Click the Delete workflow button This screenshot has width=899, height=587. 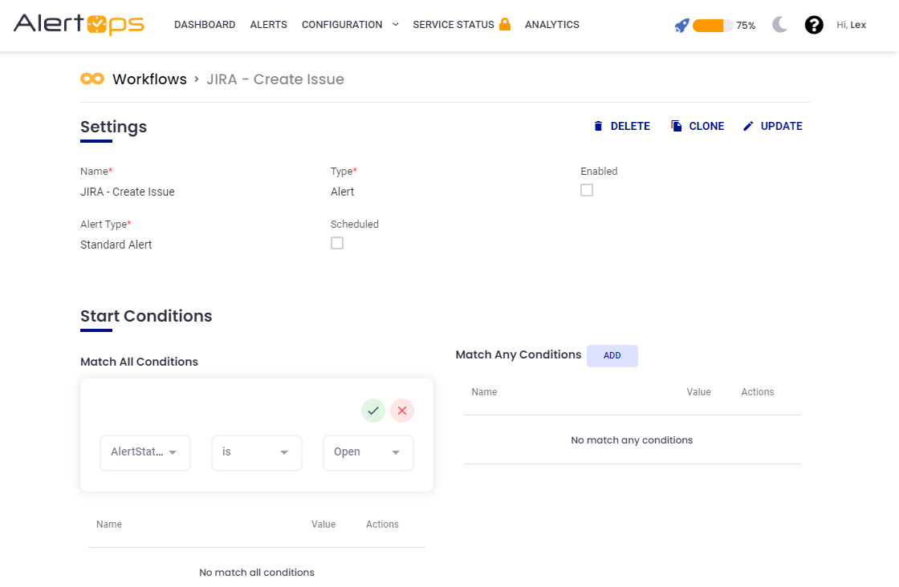[621, 126]
